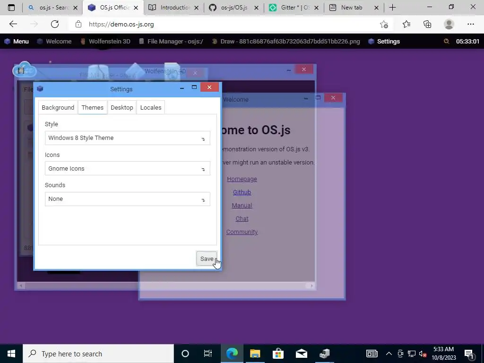This screenshot has height=363, width=484.
Task: Click the Windows taskbar search box
Action: (98, 354)
